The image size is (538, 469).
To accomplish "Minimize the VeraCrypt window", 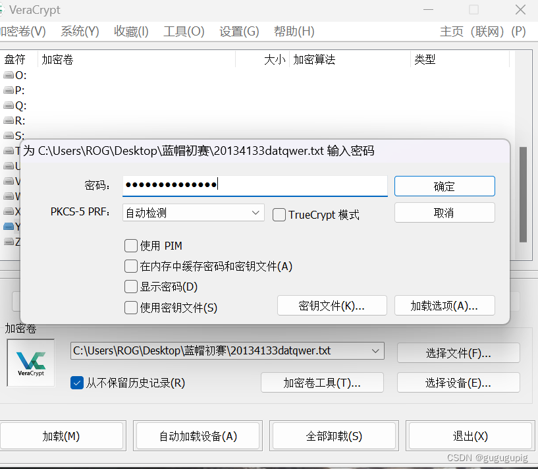I will click(428, 10).
